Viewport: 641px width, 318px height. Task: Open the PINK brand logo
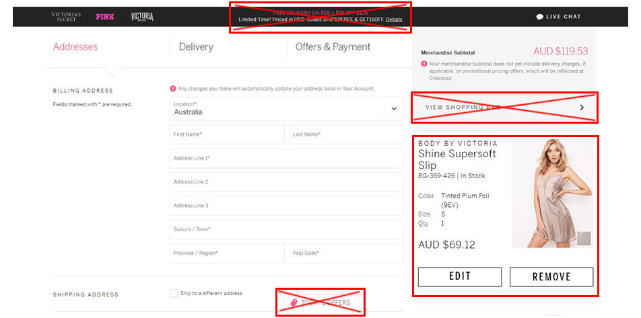point(105,17)
